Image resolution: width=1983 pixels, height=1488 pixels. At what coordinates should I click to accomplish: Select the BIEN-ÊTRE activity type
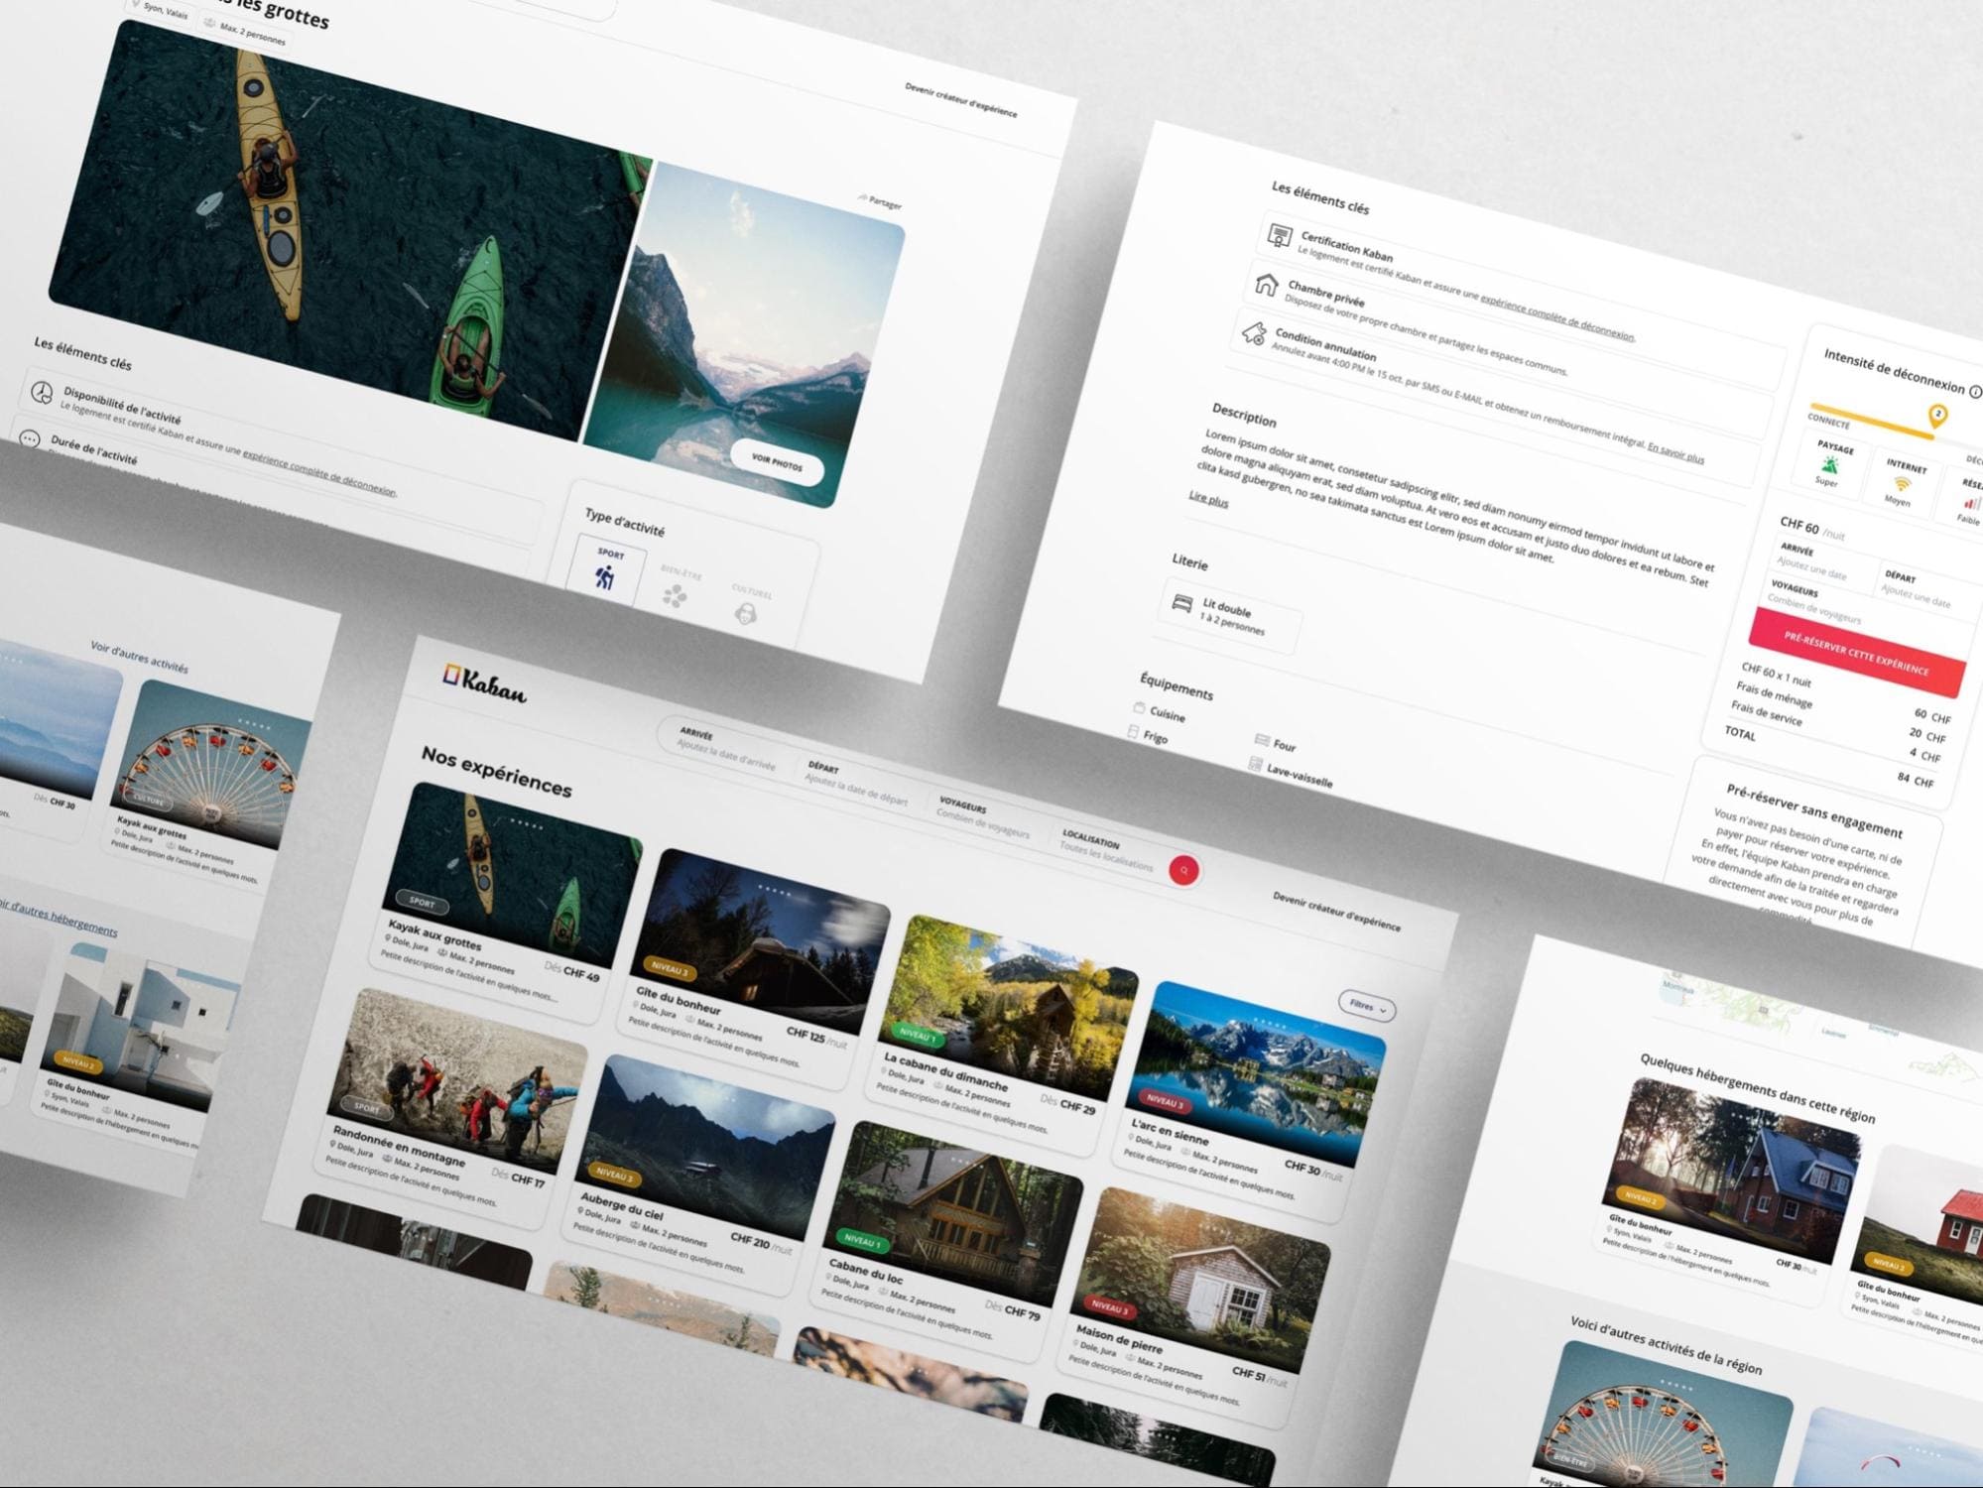pyautogui.click(x=678, y=587)
